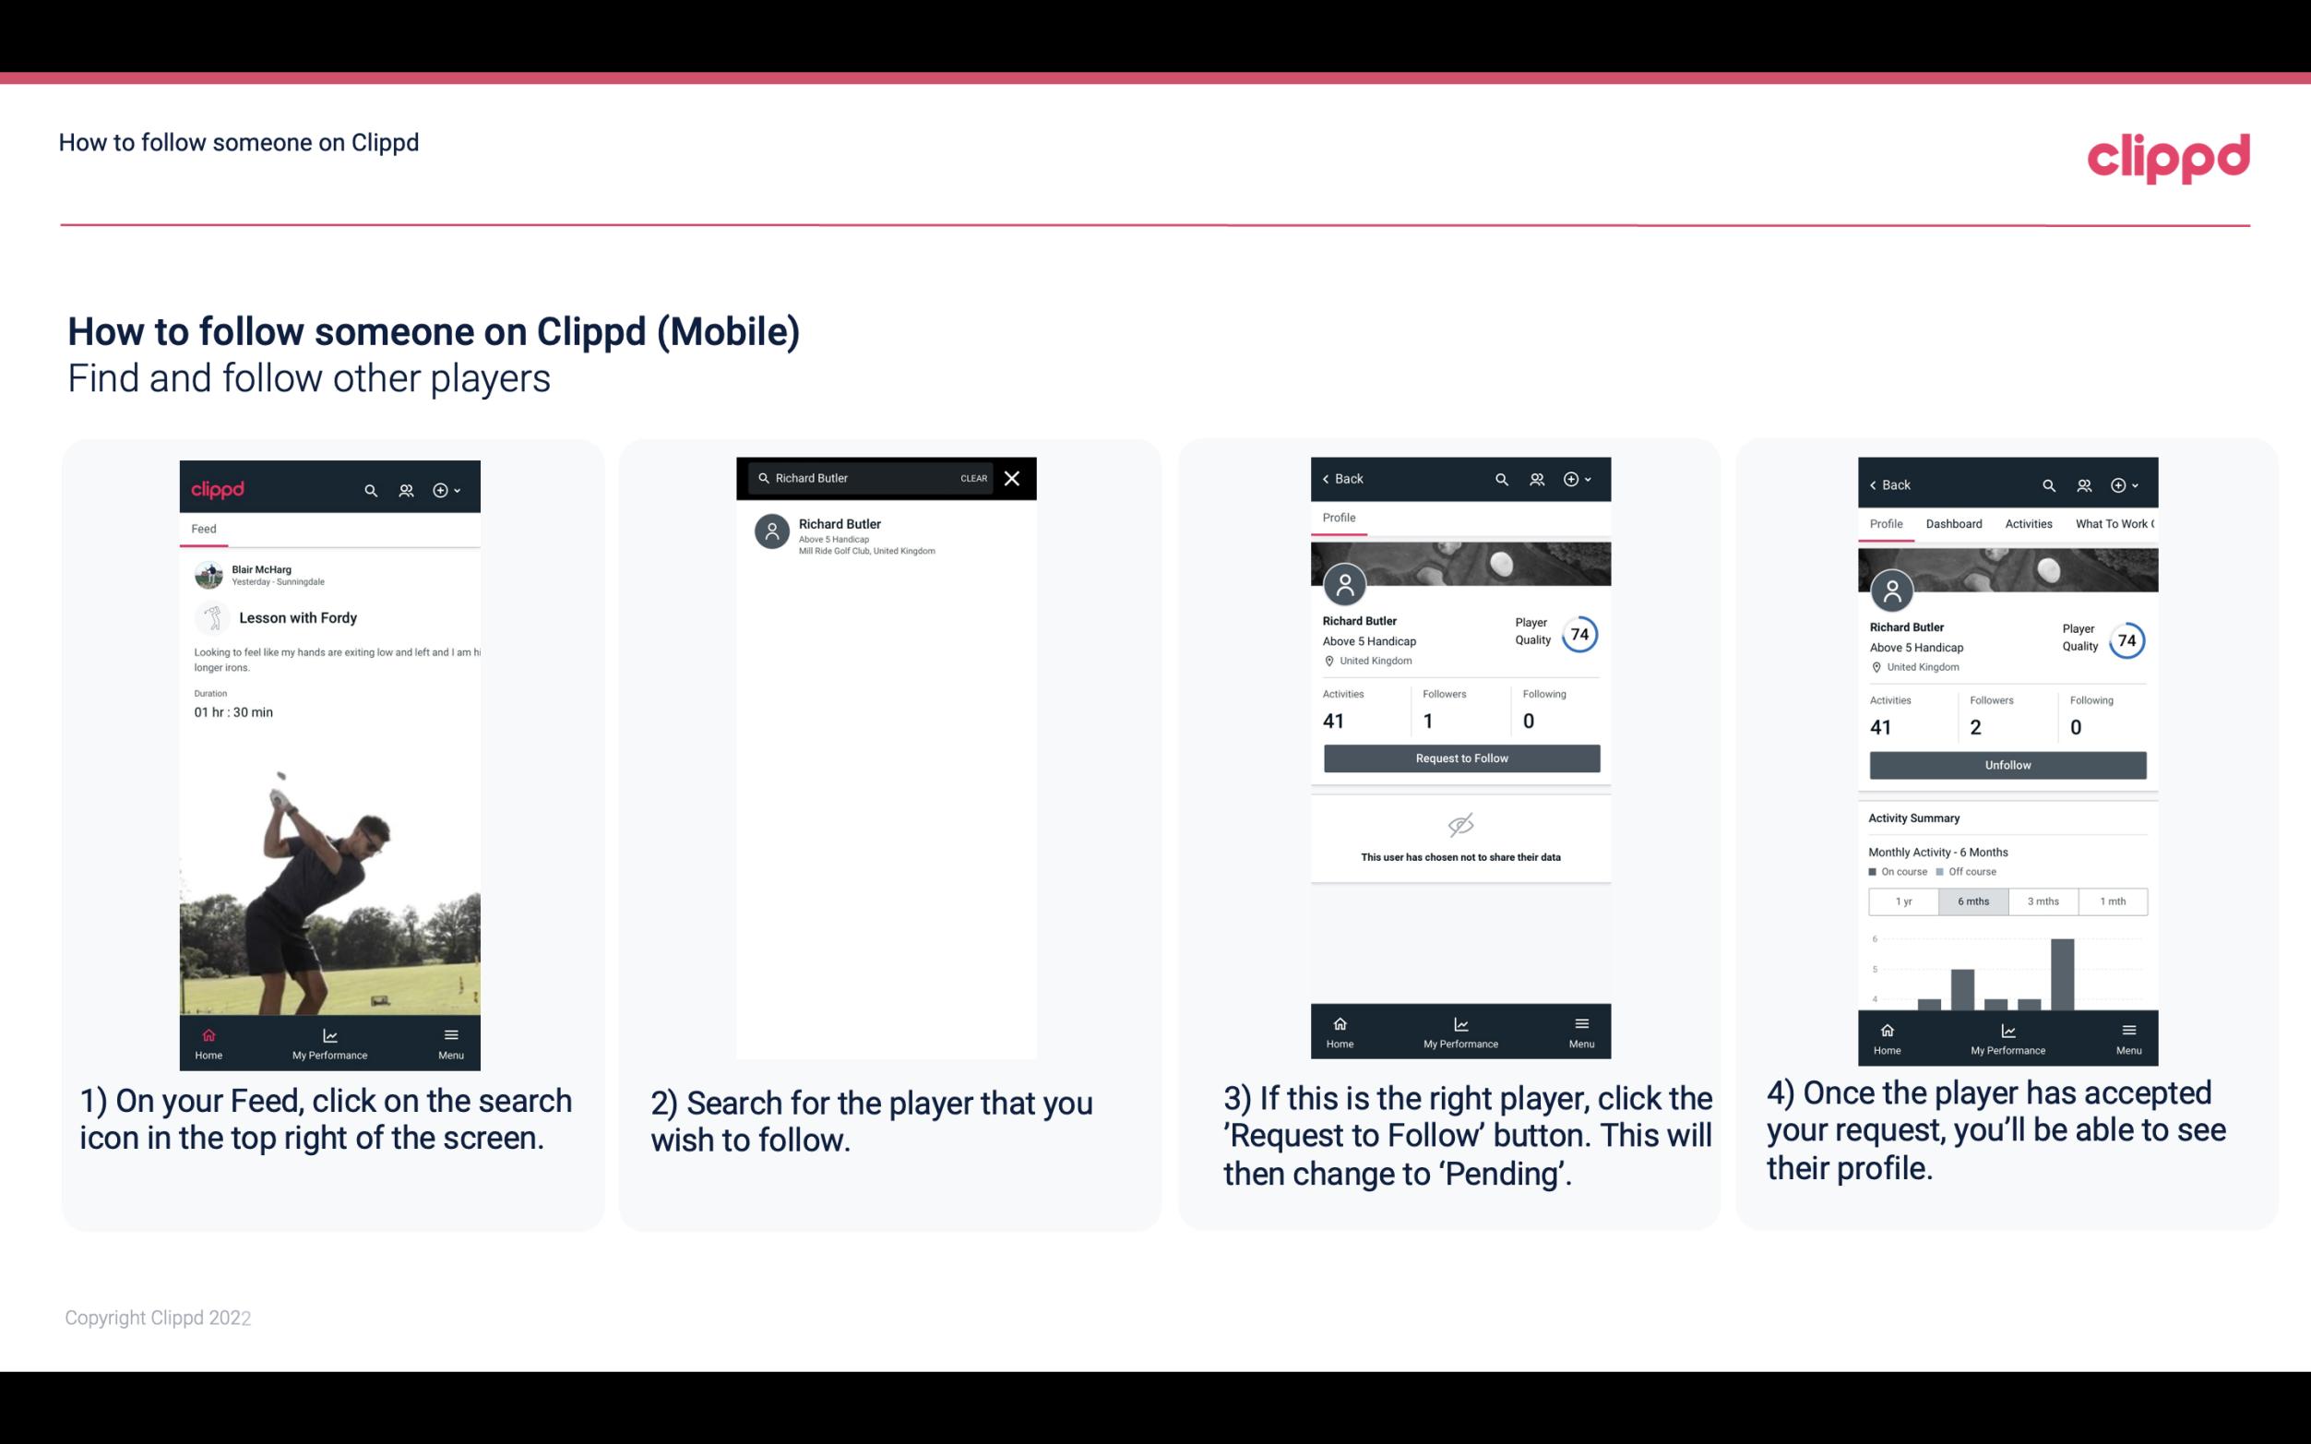Click the Back arrow on profile screen

click(1328, 479)
